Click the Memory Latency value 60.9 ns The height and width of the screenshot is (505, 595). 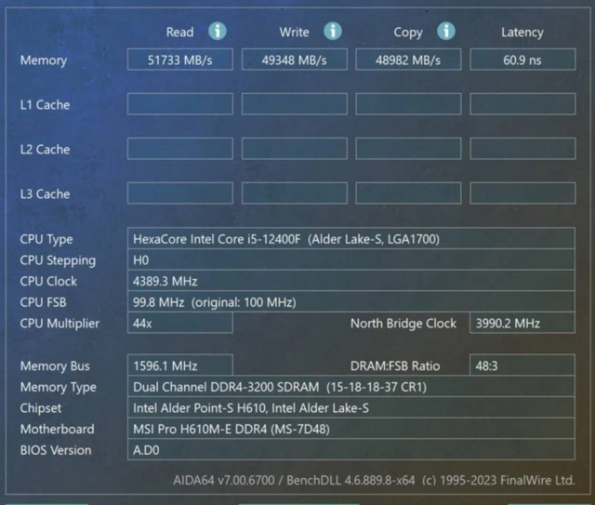[522, 60]
